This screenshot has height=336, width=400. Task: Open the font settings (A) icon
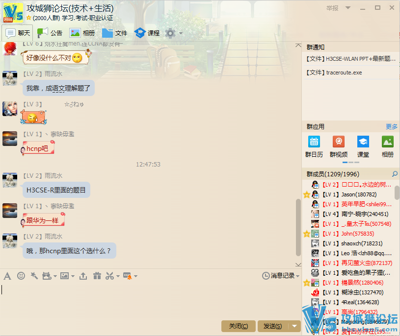[7, 276]
